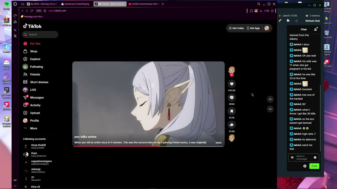
Task: Open the Newegg.com bookmark
Action: pos(32,17)
